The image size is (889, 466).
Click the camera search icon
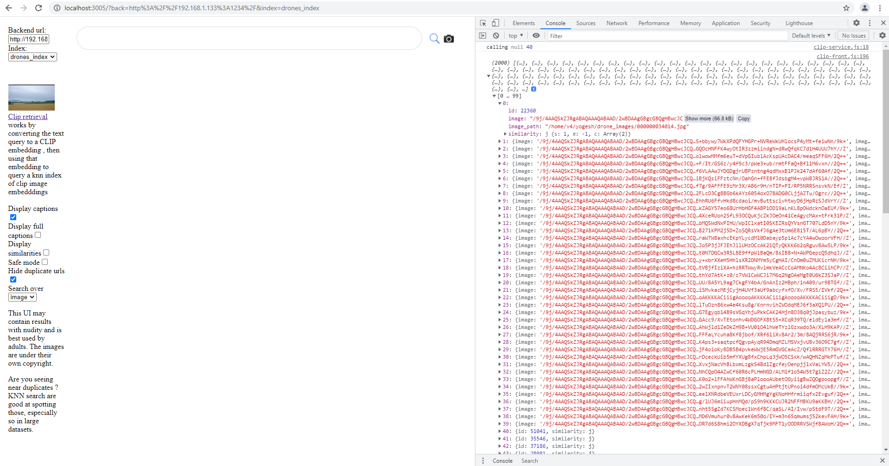click(x=448, y=39)
